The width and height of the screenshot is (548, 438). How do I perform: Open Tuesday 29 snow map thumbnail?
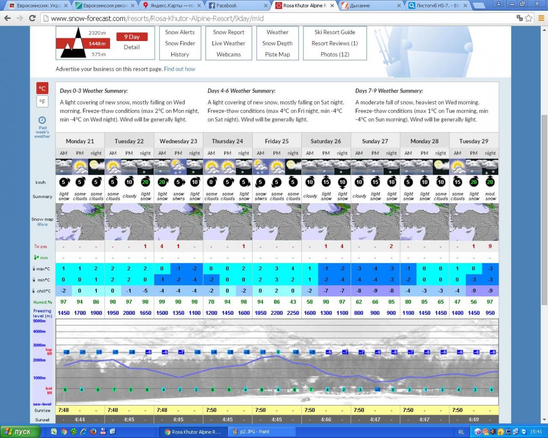point(474,222)
